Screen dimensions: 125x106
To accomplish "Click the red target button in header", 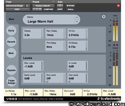I will click(x=118, y=6).
